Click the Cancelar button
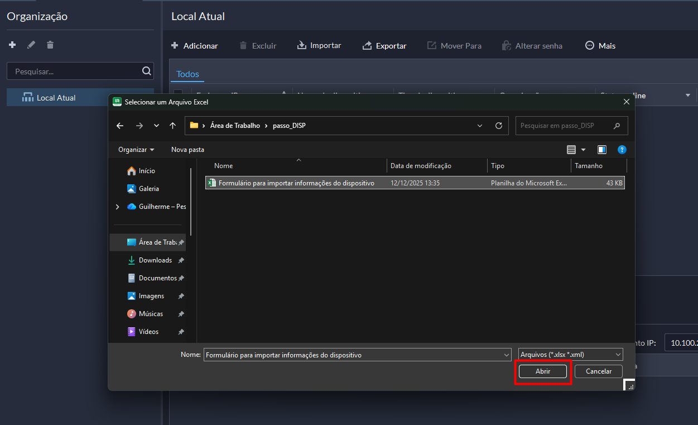 coord(599,371)
